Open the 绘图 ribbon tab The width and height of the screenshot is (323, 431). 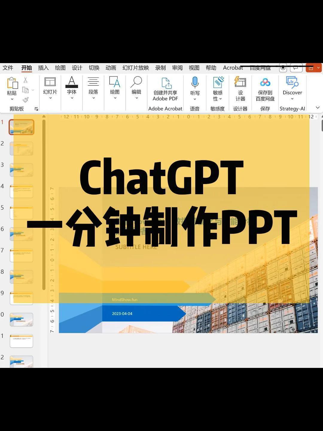60,68
